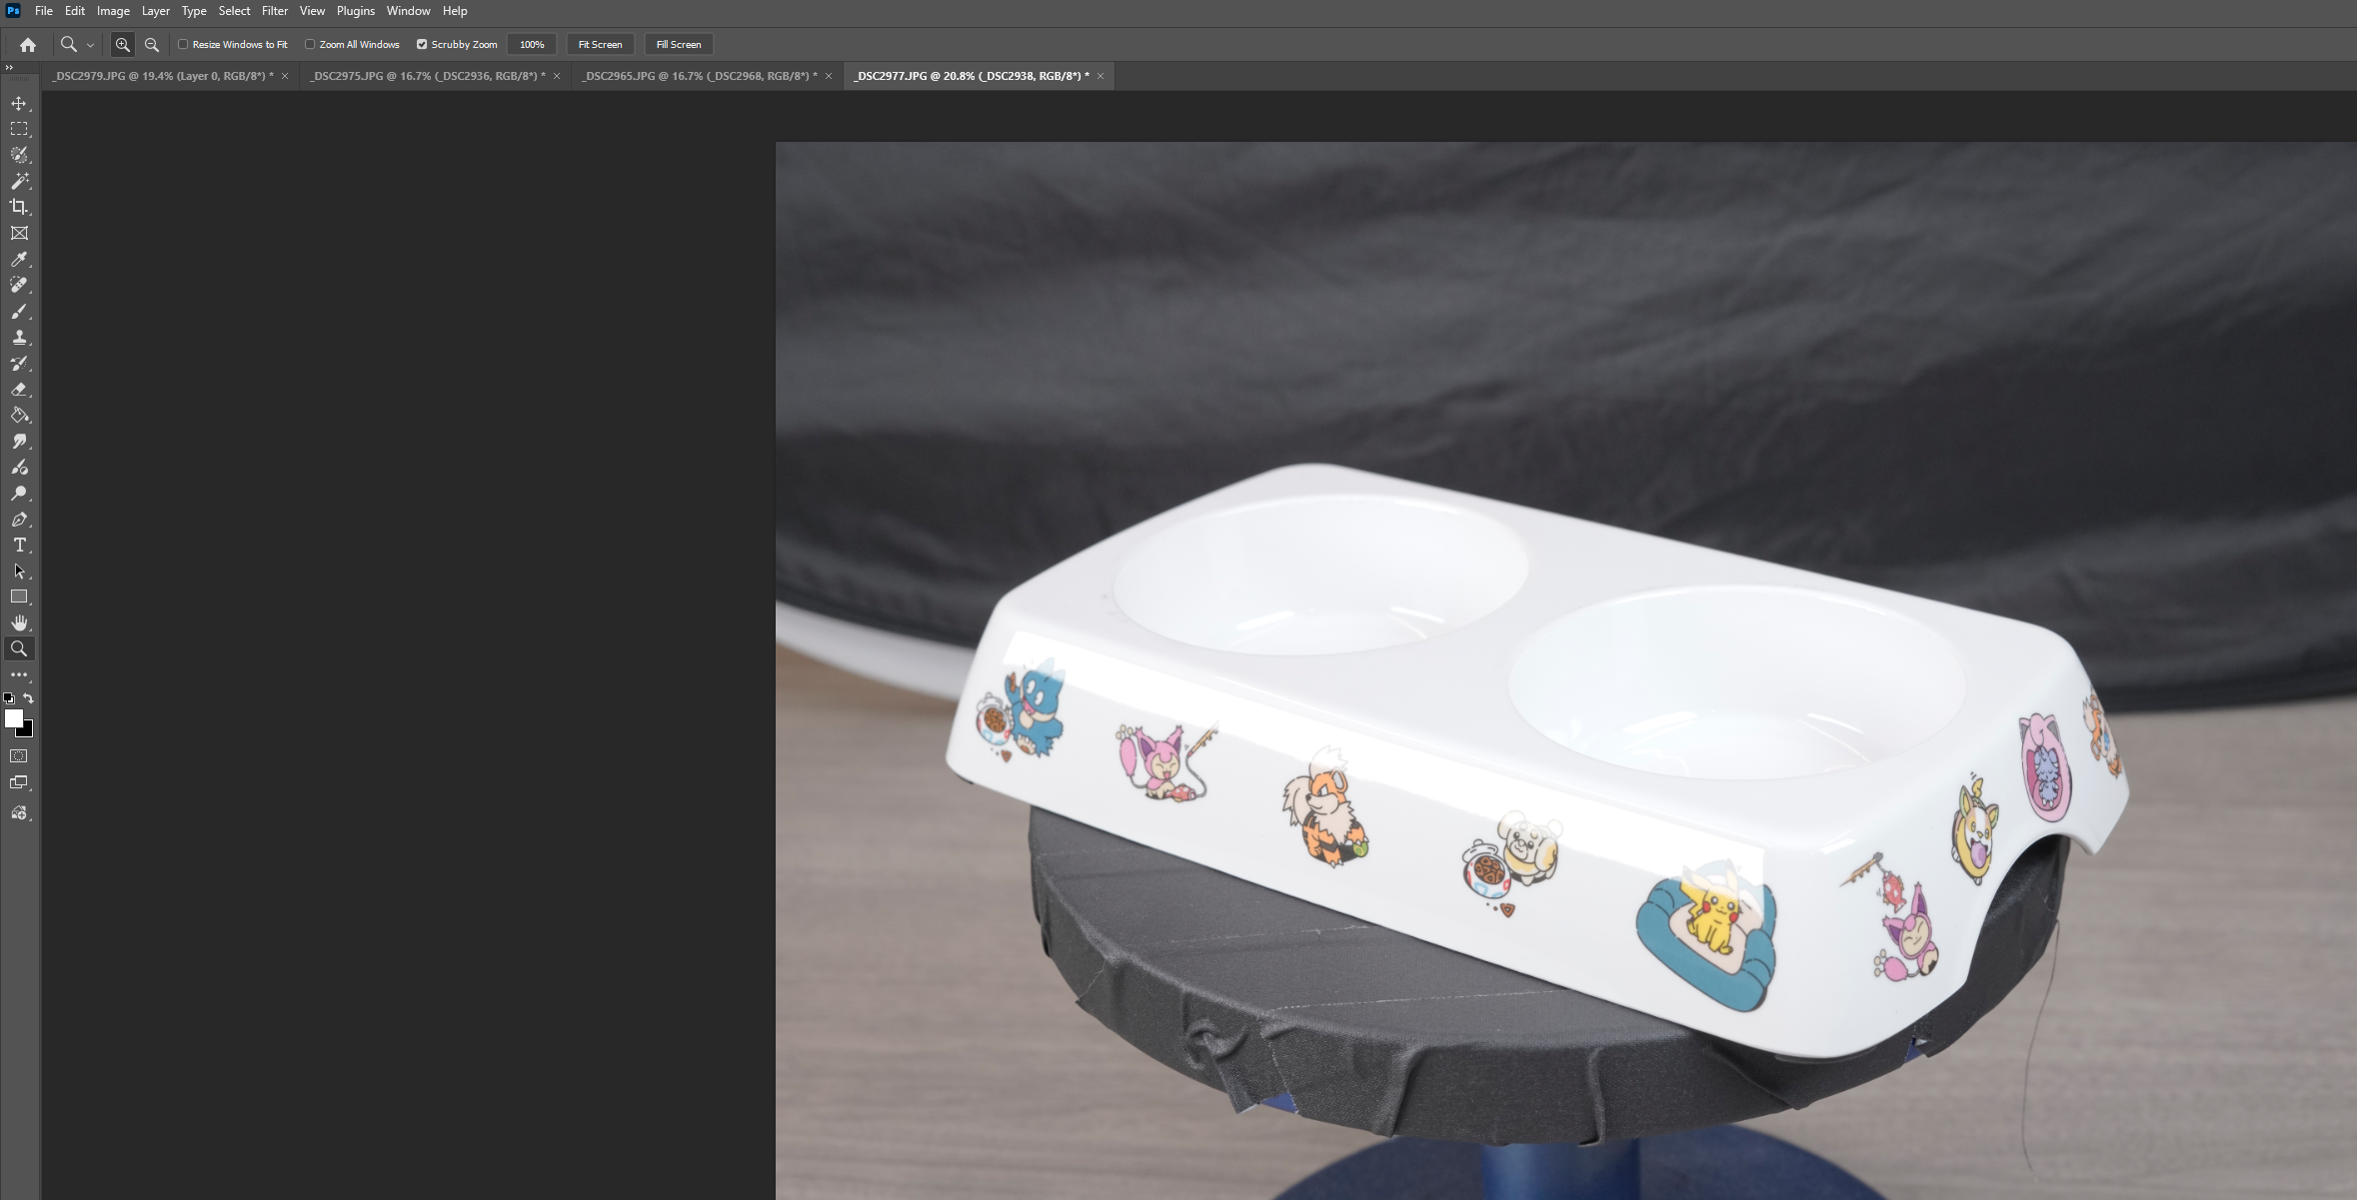Open the Edit Toolbar three-dots menu

pyautogui.click(x=19, y=675)
